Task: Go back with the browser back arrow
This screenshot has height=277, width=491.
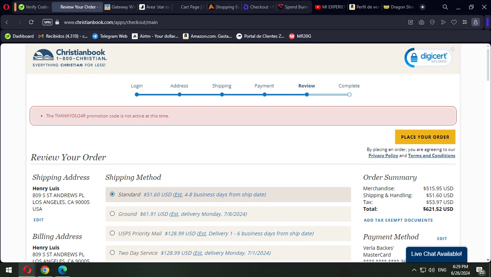Action: click(x=7, y=22)
